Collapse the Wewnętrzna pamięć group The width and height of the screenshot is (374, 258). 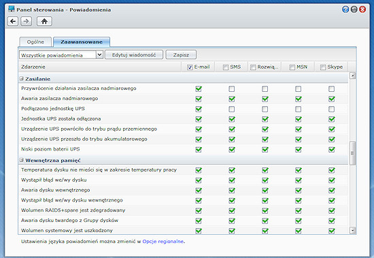click(x=22, y=160)
